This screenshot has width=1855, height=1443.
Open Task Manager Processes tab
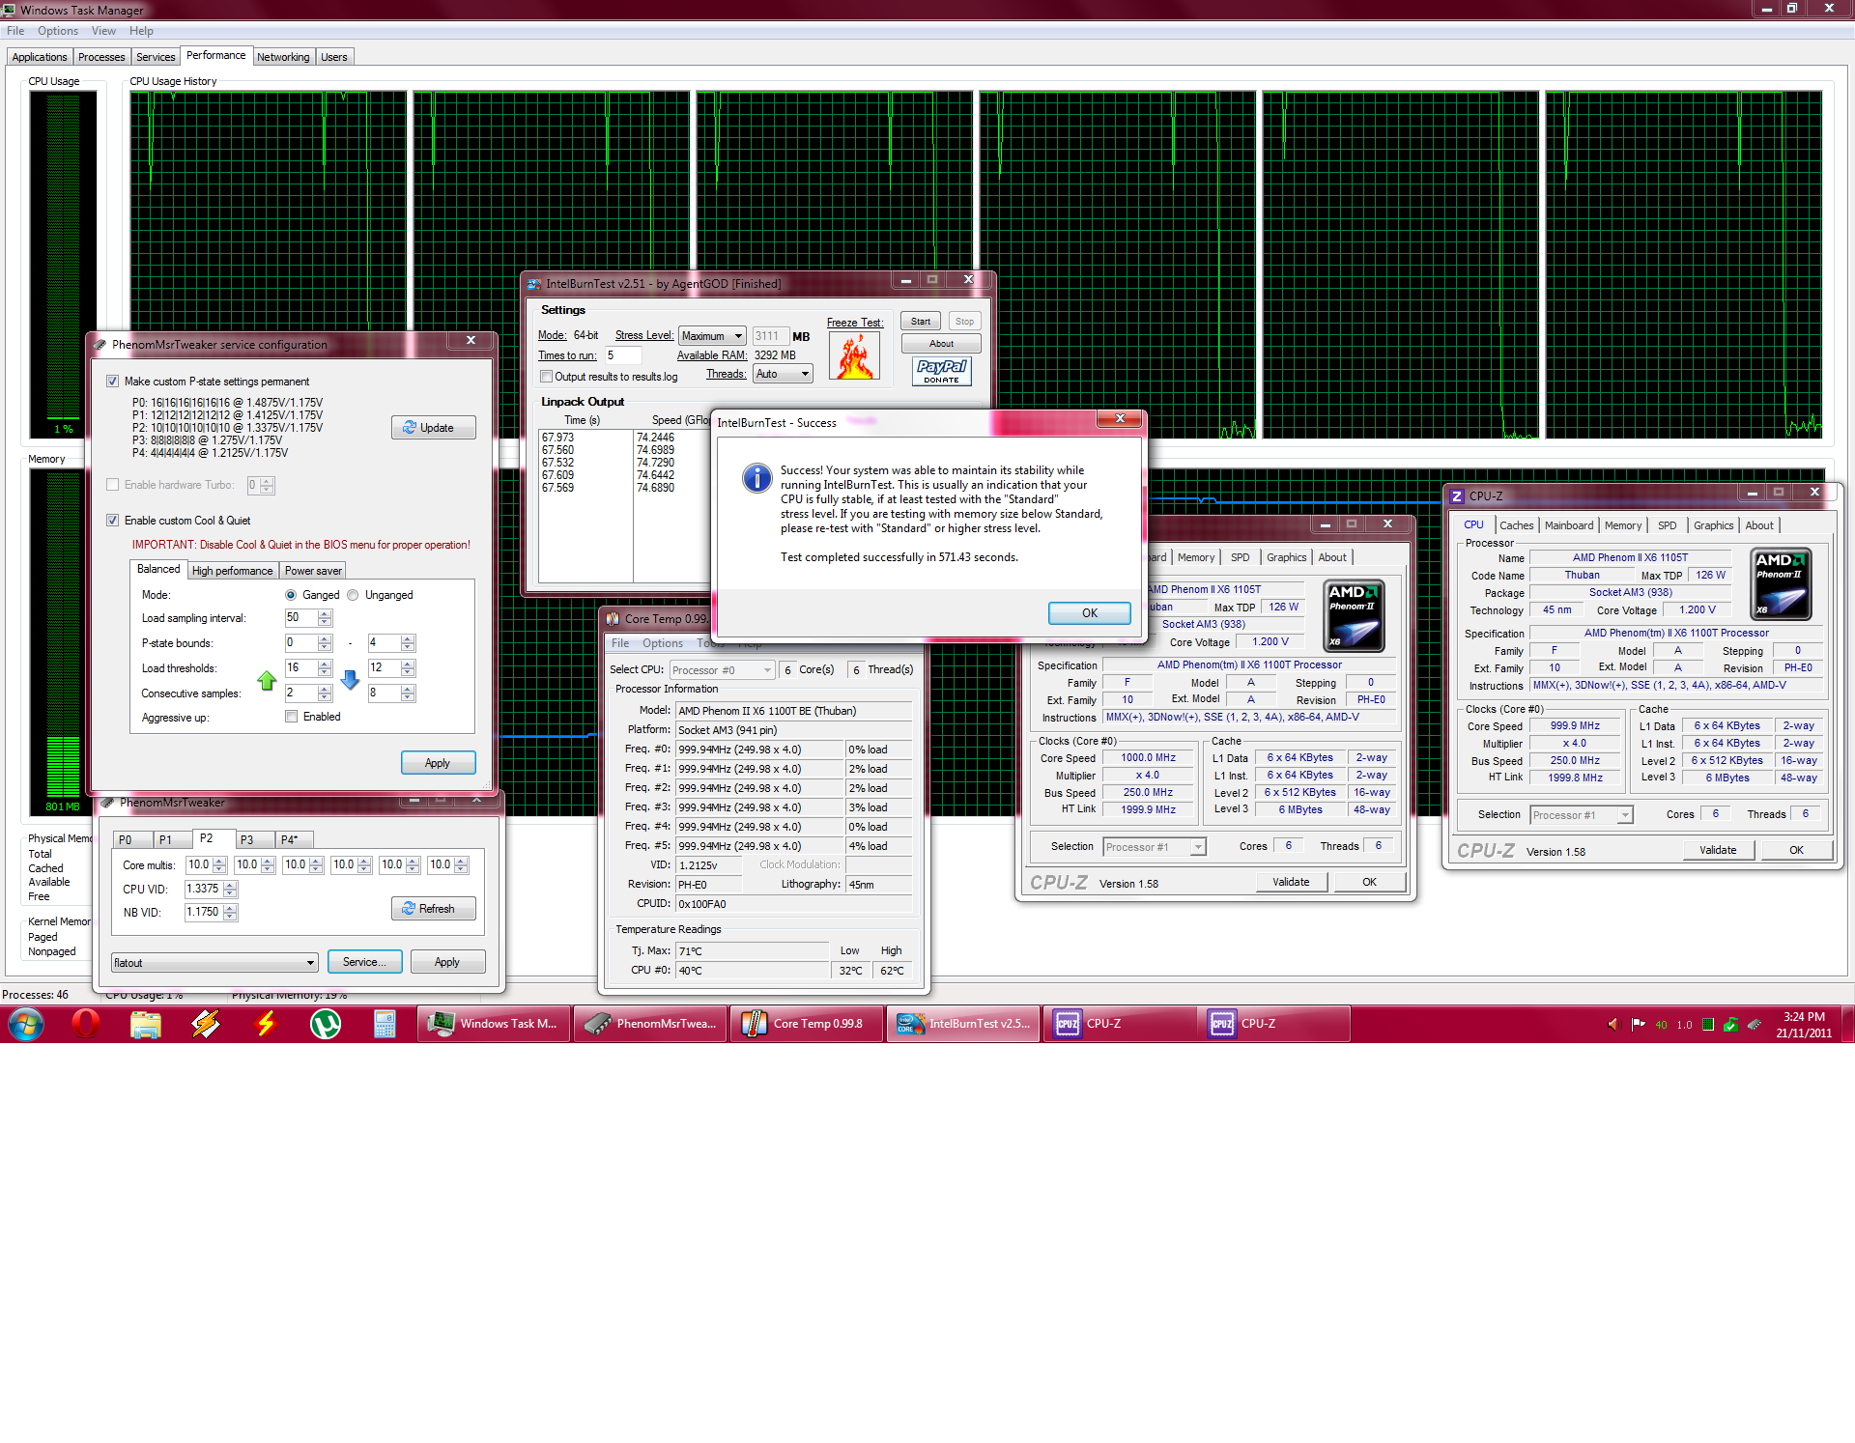pos(101,57)
